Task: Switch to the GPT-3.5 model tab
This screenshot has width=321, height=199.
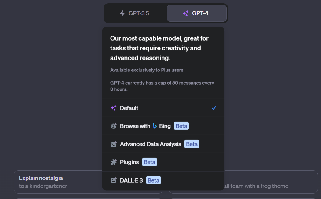Action: point(135,13)
